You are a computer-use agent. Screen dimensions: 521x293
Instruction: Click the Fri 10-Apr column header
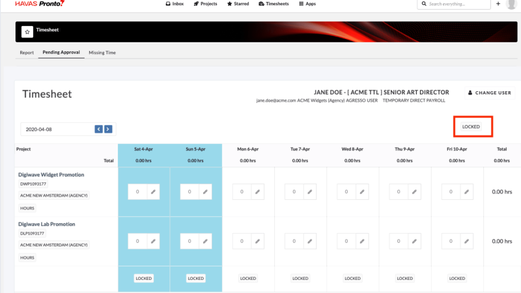[x=457, y=149]
